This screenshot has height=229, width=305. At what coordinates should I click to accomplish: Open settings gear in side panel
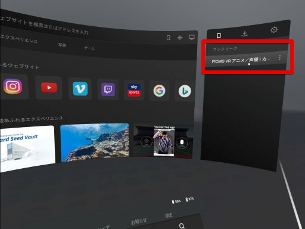click(274, 30)
